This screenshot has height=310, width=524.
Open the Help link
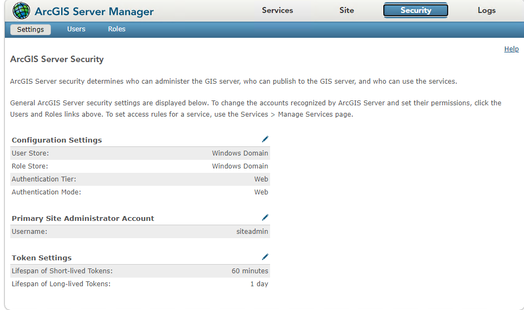(x=512, y=49)
